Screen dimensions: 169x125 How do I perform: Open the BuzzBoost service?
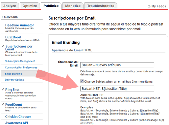[x=13, y=37]
